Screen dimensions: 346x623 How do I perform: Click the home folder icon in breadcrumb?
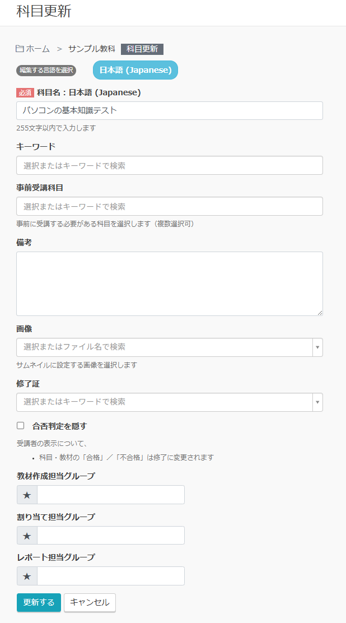tap(20, 49)
